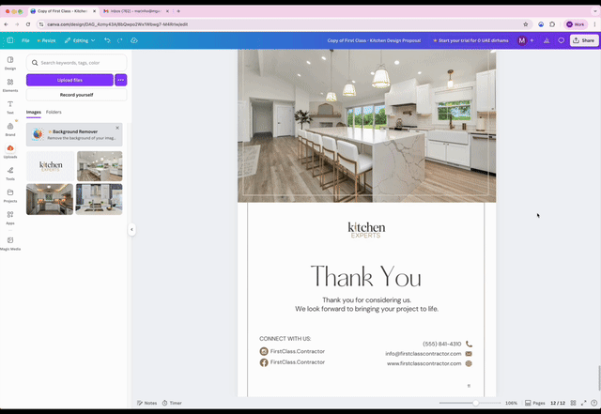Open the Editing mode dropdown

tap(79, 40)
